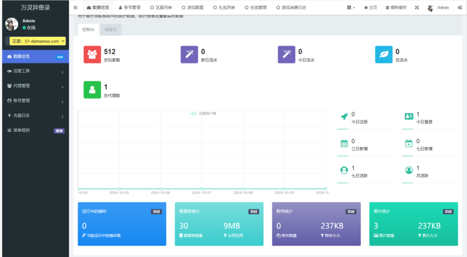Click the 在线 status under Admin
Image resolution: width=467 pixels, height=257 pixels.
click(29, 28)
